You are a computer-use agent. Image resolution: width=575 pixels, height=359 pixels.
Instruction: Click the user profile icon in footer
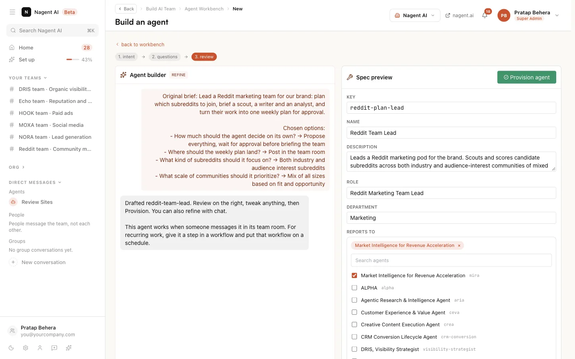pos(40,348)
